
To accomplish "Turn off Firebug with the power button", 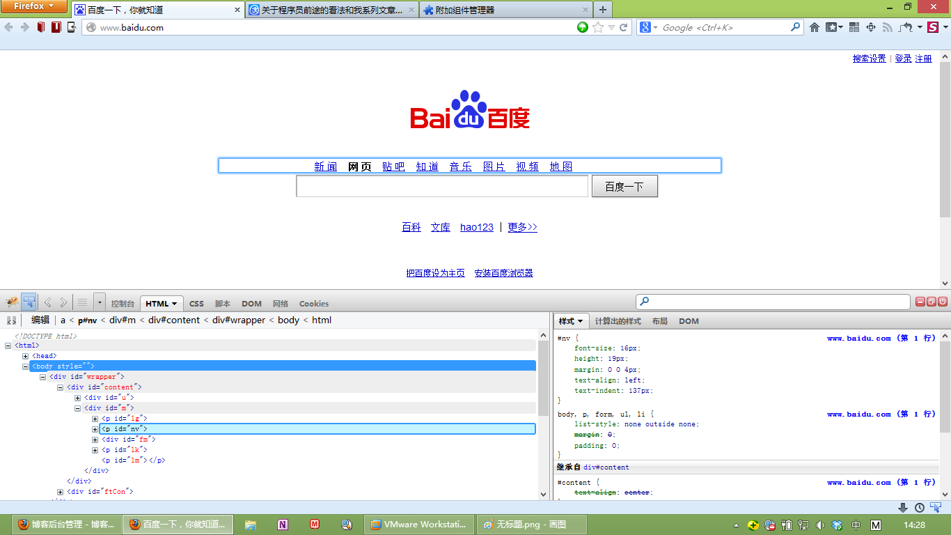I will point(943,302).
